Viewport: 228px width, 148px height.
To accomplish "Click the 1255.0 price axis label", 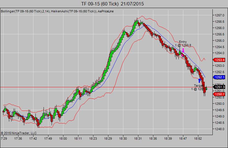I will coord(220,41).
